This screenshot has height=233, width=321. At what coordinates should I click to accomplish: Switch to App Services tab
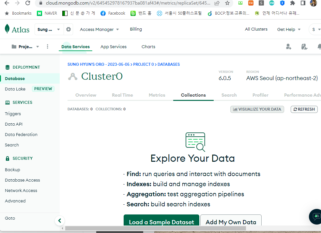(114, 47)
